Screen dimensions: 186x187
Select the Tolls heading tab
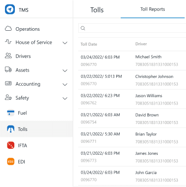97,10
